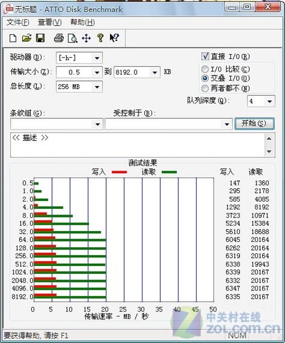Expand the minimum transfer size 0.5 dropdown
Image resolution: width=285 pixels, height=343 pixels.
point(97,72)
